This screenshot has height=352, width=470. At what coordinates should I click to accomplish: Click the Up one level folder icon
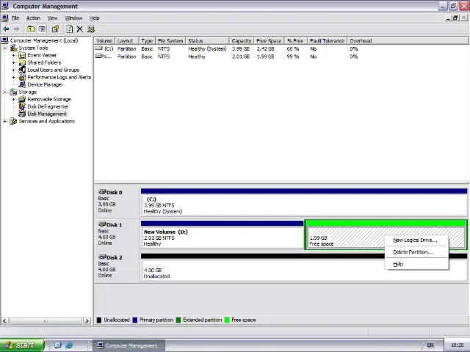(x=31, y=29)
